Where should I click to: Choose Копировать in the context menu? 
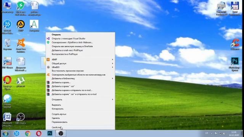[x=80, y=109]
